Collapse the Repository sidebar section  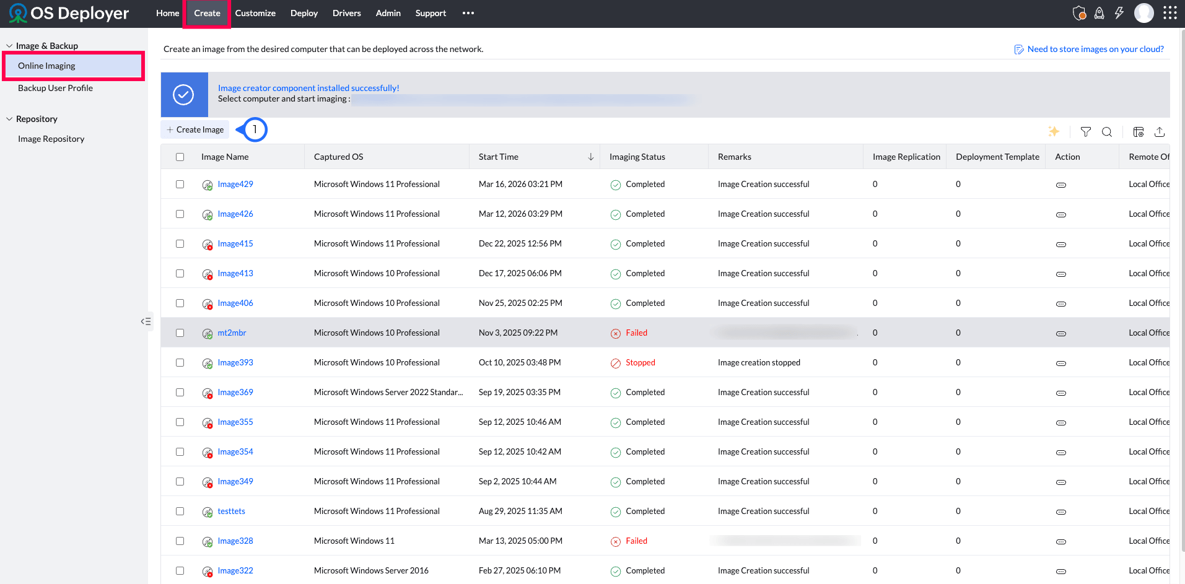9,119
